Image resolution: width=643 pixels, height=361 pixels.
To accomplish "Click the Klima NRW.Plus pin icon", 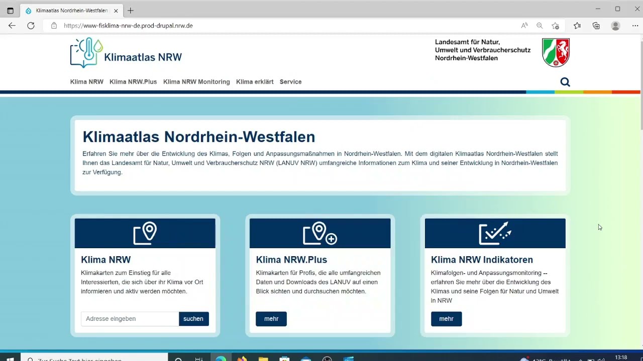I will (320, 233).
